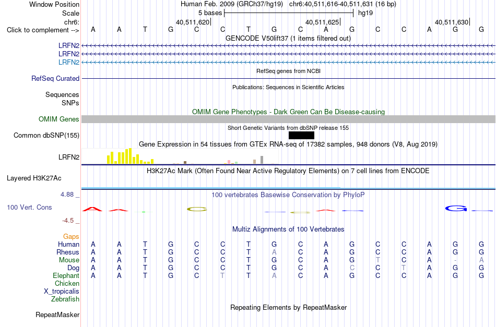496x327 pixels.
Task: Select the "Rhesus" alignment row label
Action: [68, 252]
